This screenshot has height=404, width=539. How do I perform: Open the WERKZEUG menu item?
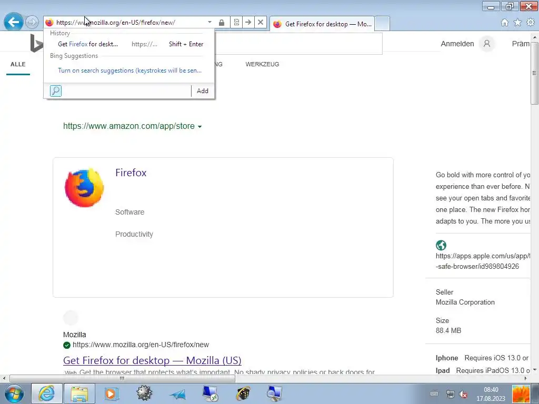(x=262, y=64)
